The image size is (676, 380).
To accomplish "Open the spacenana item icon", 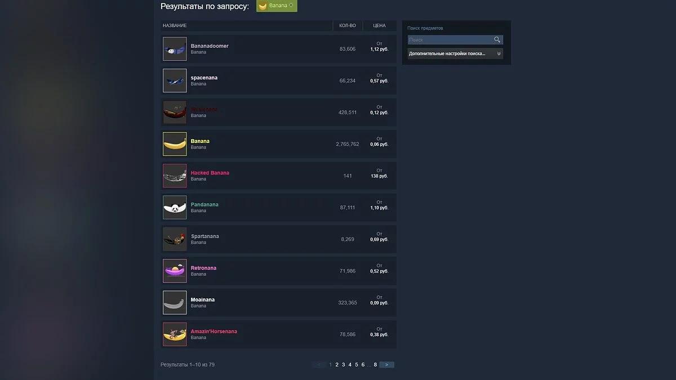I will (x=175, y=81).
